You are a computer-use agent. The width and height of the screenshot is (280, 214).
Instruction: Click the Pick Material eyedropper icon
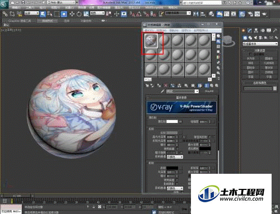coord(162,91)
